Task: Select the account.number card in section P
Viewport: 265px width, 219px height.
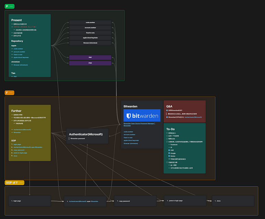Action: (90, 28)
